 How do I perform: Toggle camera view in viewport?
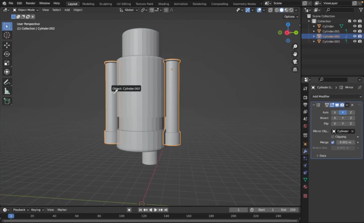[295, 62]
